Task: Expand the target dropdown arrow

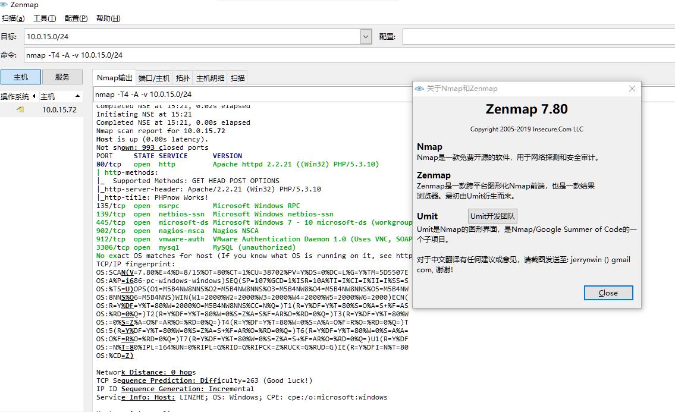Action: click(366, 37)
